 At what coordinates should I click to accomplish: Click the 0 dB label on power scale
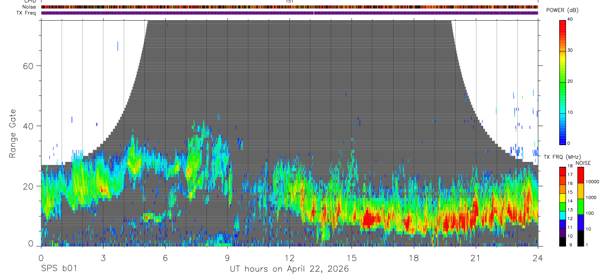(569, 143)
